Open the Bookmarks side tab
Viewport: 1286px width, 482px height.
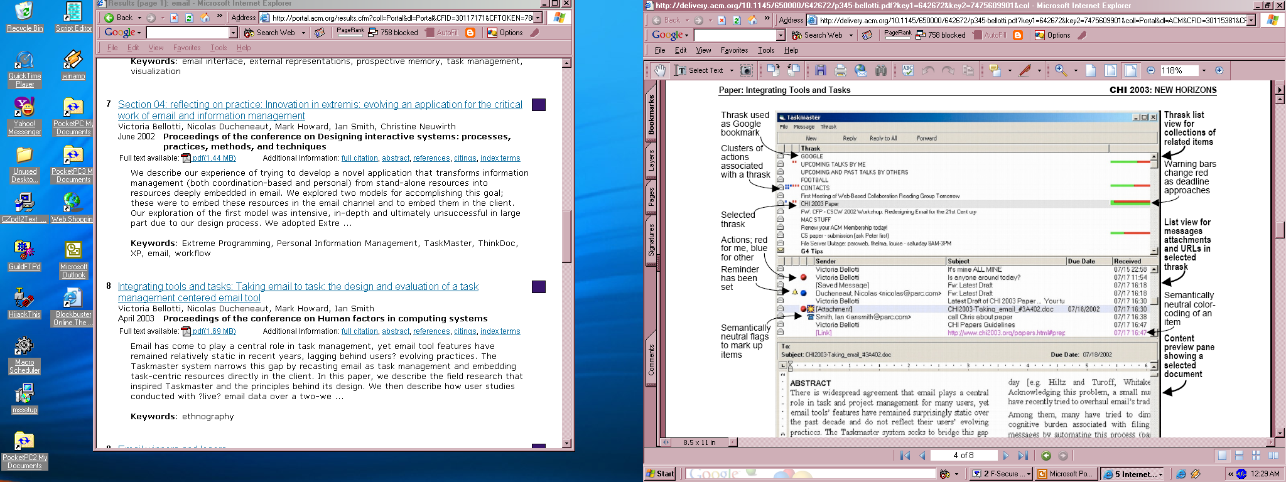tap(651, 114)
